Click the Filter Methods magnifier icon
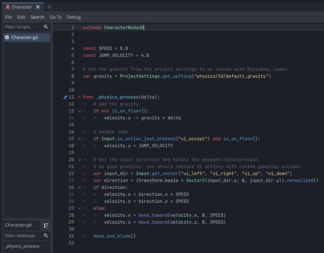The width and height of the screenshot is (324, 253). pyautogui.click(x=46, y=236)
